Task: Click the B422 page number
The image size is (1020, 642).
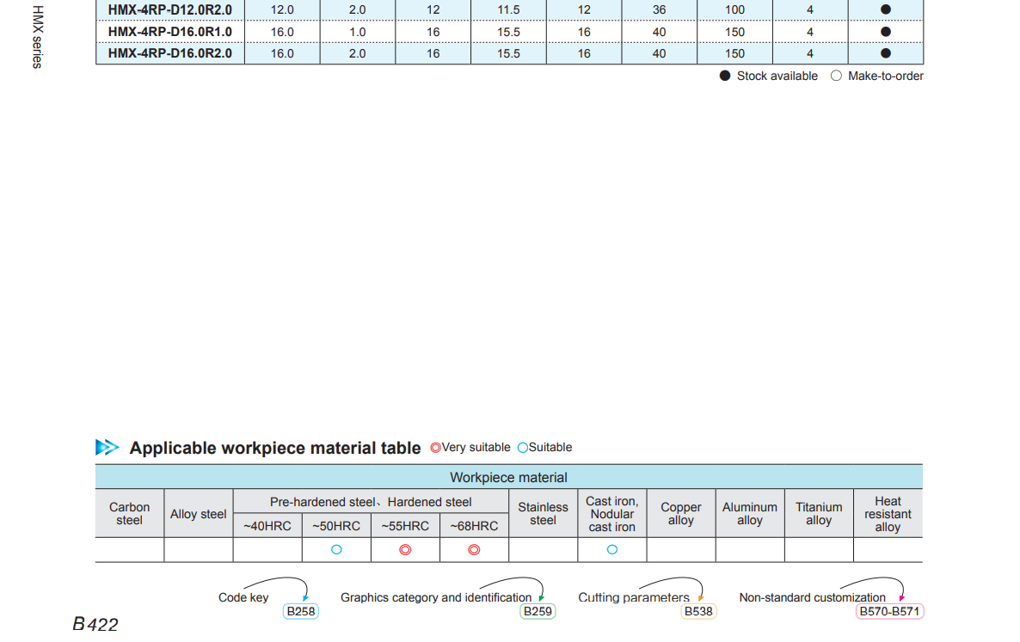Action: pyautogui.click(x=95, y=625)
